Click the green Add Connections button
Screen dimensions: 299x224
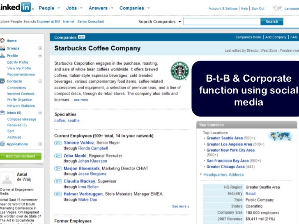tap(21, 156)
